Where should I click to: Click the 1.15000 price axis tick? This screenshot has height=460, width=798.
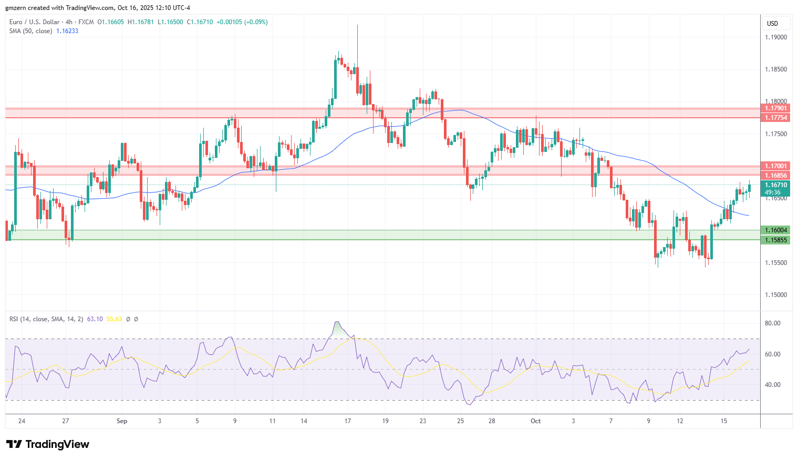point(776,295)
